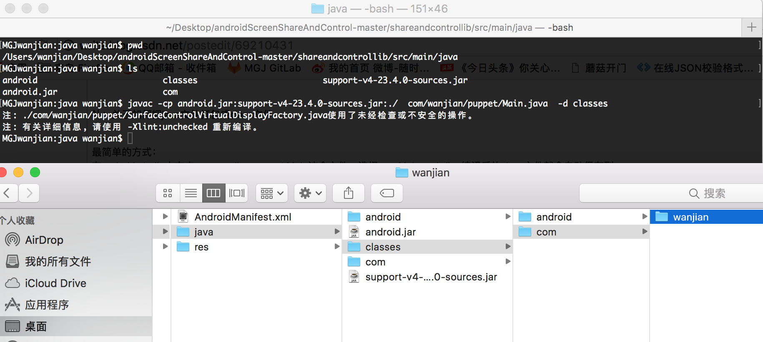763x342 pixels.
Task: Open the gear action menu
Action: 310,193
